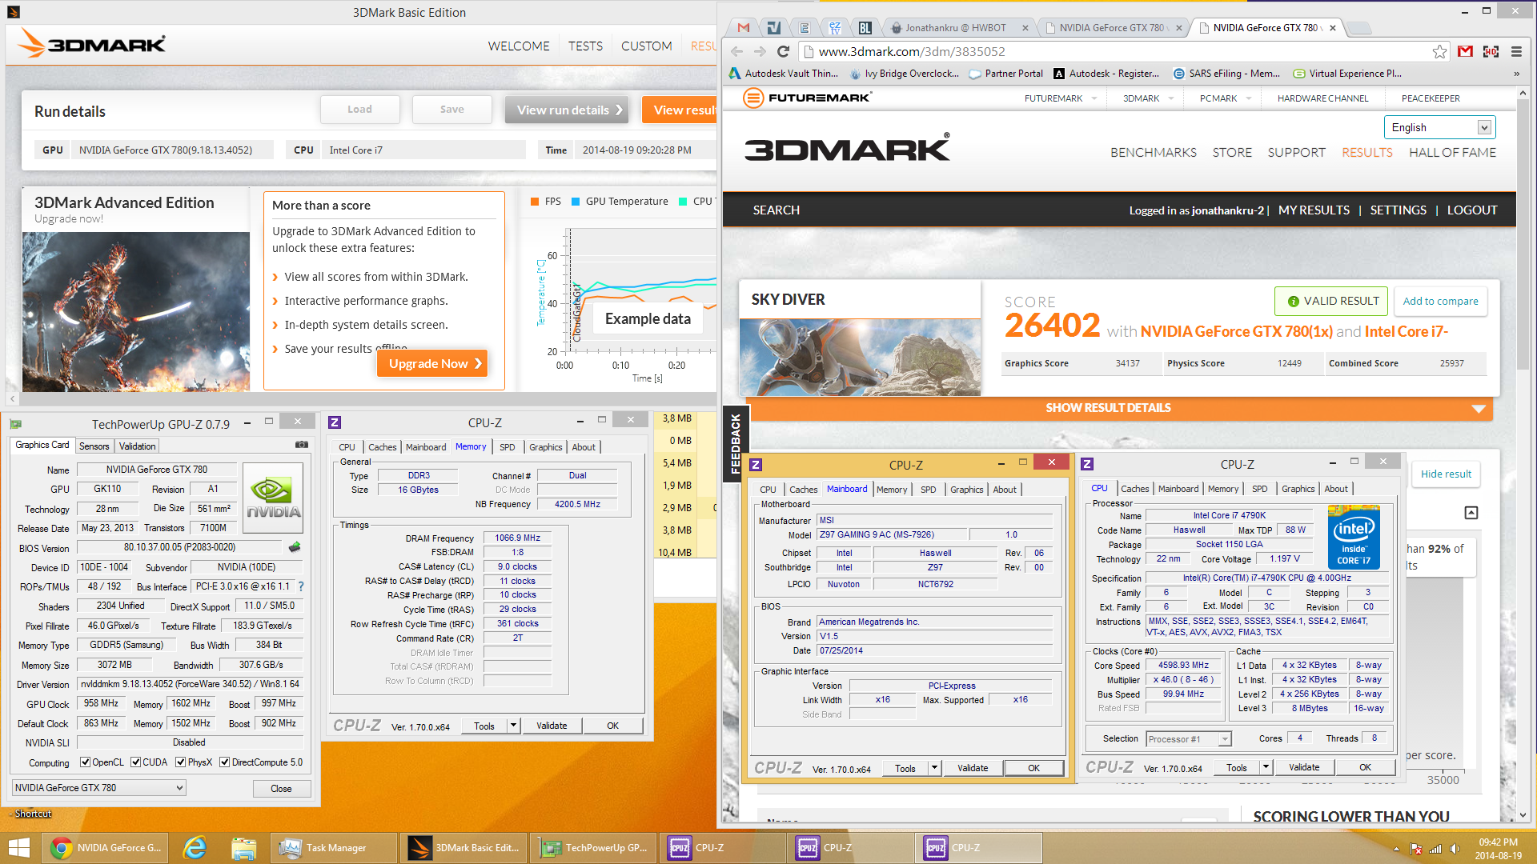Expand SHOW RESULT DETAILS bar
This screenshot has width=1537, height=864.
(1119, 408)
